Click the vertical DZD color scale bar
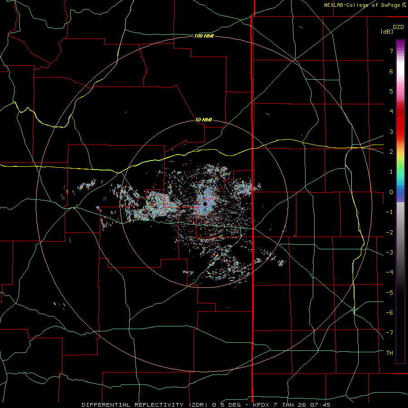Screen dimensions: 408x408 [400, 201]
